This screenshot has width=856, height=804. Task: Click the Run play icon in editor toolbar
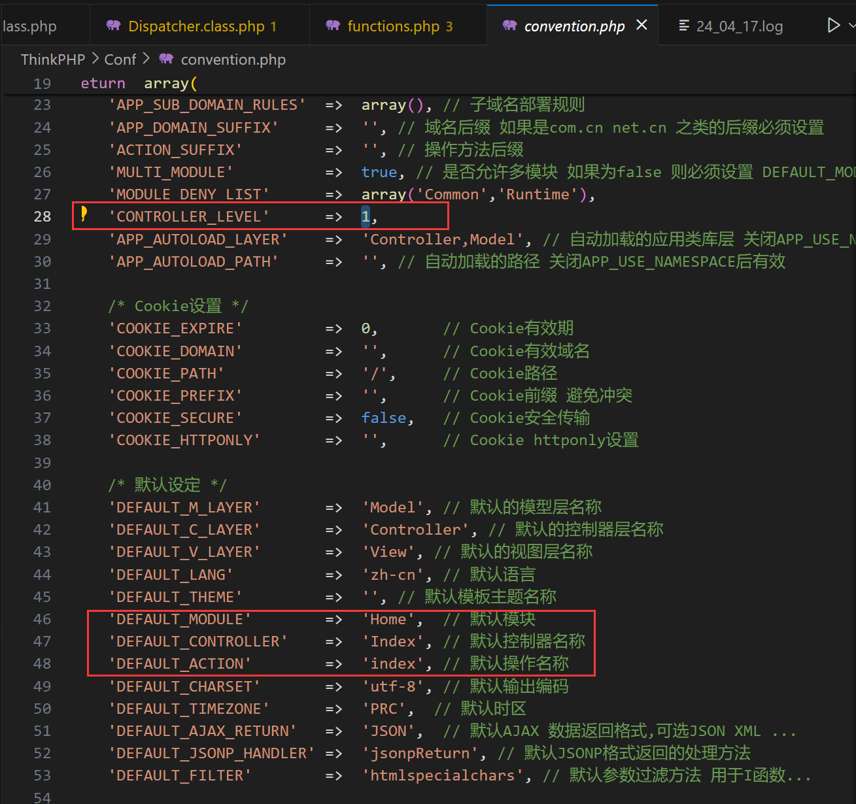[833, 25]
